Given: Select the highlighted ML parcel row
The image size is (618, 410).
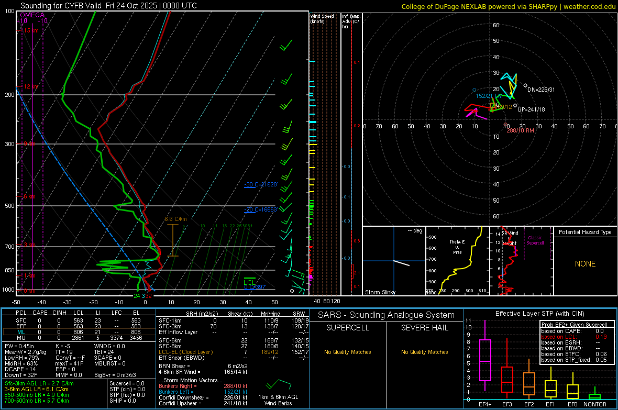Looking at the screenshot, I should tap(79, 332).
